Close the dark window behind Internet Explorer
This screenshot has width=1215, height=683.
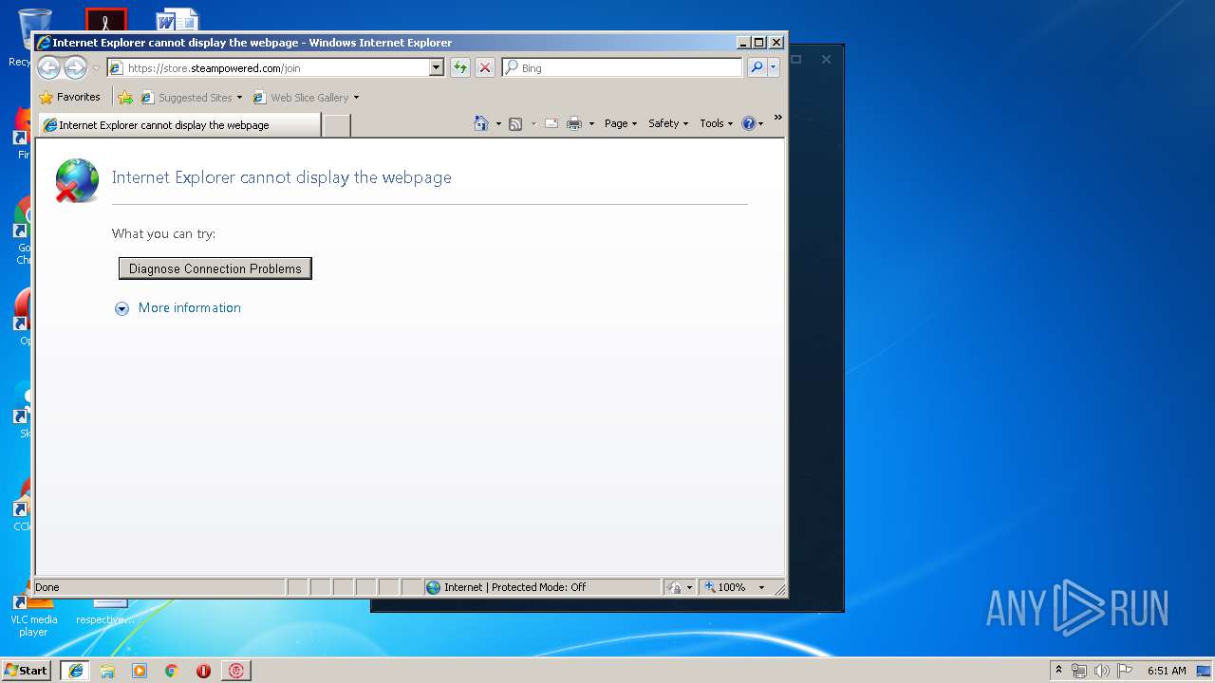pos(826,59)
